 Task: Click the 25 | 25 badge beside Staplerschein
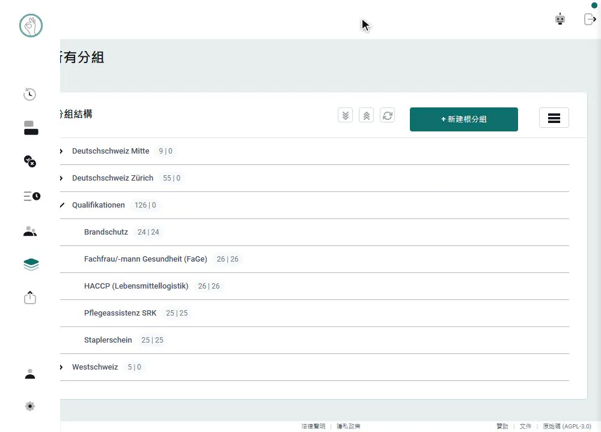(x=153, y=340)
